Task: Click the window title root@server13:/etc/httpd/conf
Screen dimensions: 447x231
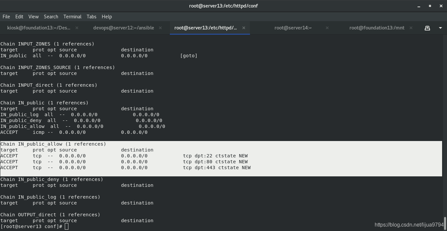Action: (x=223, y=6)
